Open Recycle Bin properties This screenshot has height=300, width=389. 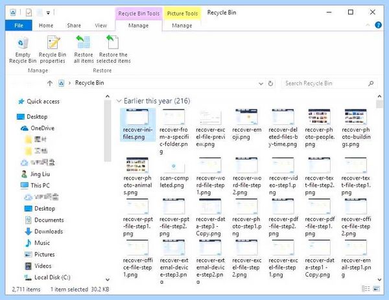click(53, 50)
